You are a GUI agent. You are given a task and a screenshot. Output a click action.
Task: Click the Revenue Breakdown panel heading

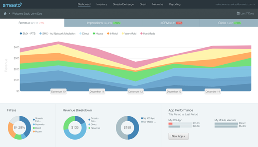point(77,110)
